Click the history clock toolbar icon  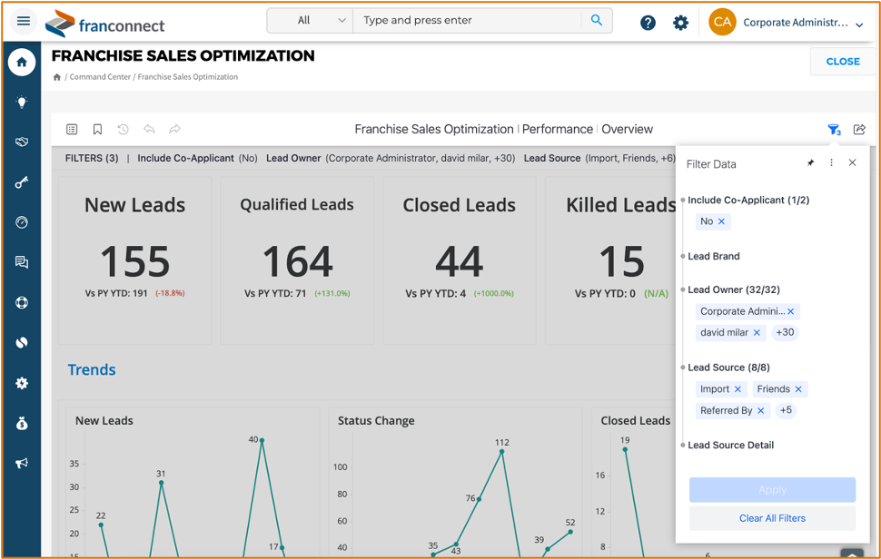(x=123, y=129)
